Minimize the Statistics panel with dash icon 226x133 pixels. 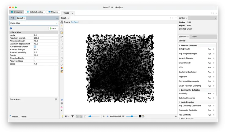click(216, 37)
